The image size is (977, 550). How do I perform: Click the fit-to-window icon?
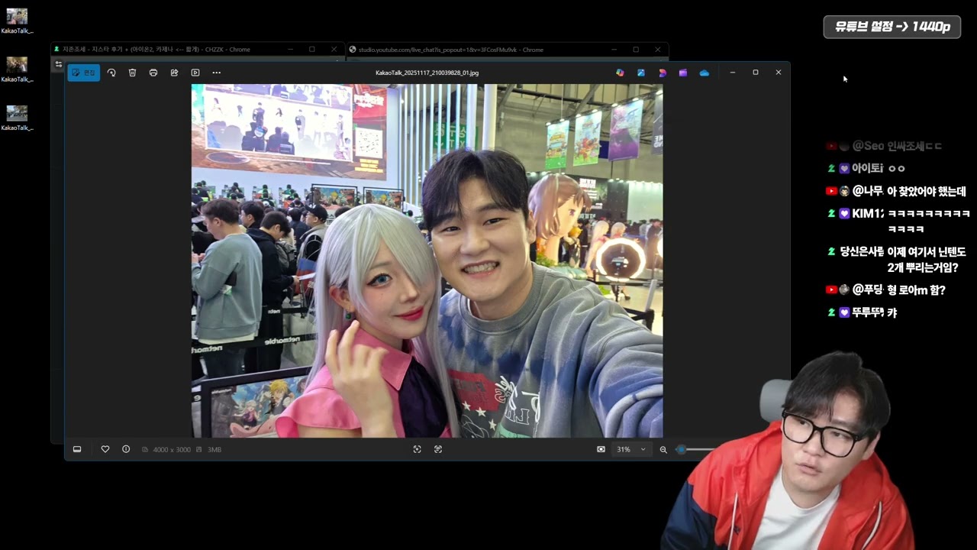point(417,449)
